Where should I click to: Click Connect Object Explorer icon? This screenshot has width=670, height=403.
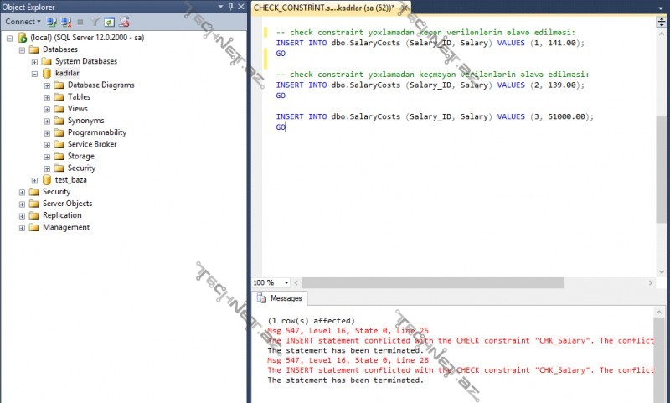coord(52,22)
